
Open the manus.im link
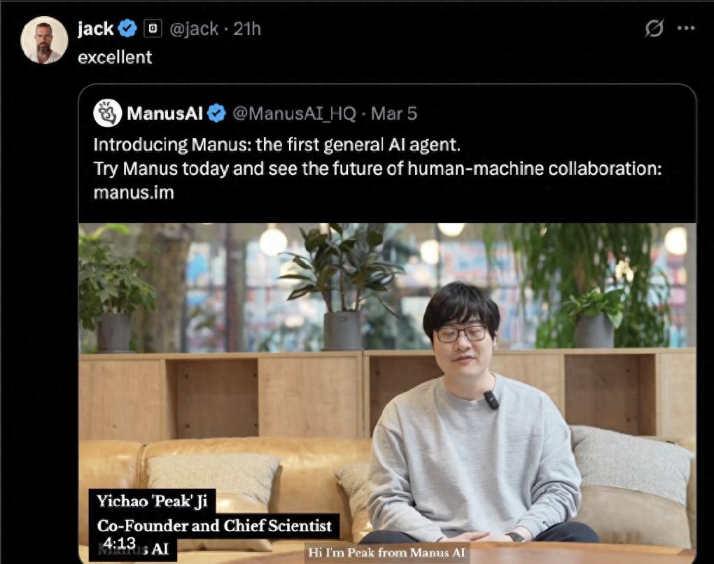pyautogui.click(x=134, y=192)
